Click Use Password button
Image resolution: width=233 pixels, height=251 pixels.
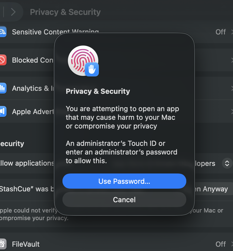pyautogui.click(x=124, y=181)
